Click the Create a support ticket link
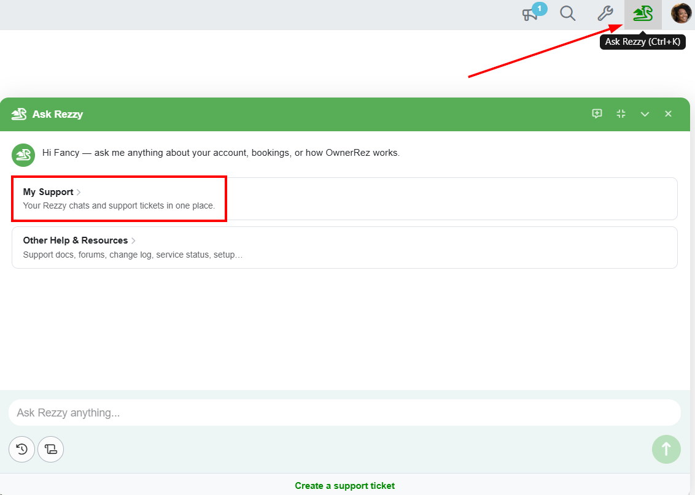 pos(345,486)
